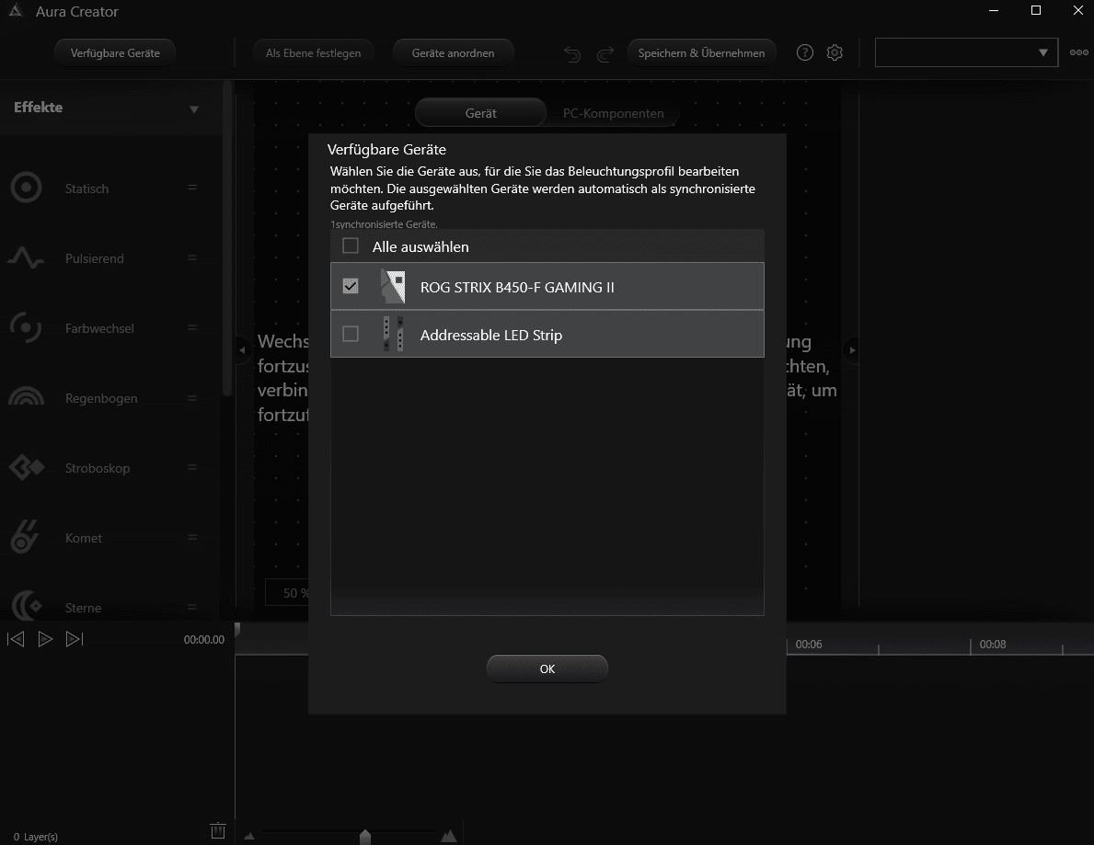Open the profile dropdown at top right

pyautogui.click(x=966, y=52)
